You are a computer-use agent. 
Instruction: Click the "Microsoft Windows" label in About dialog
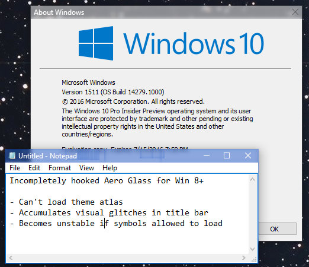(x=88, y=82)
